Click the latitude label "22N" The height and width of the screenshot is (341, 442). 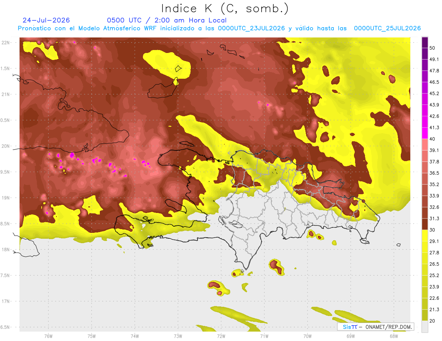pos(6,42)
